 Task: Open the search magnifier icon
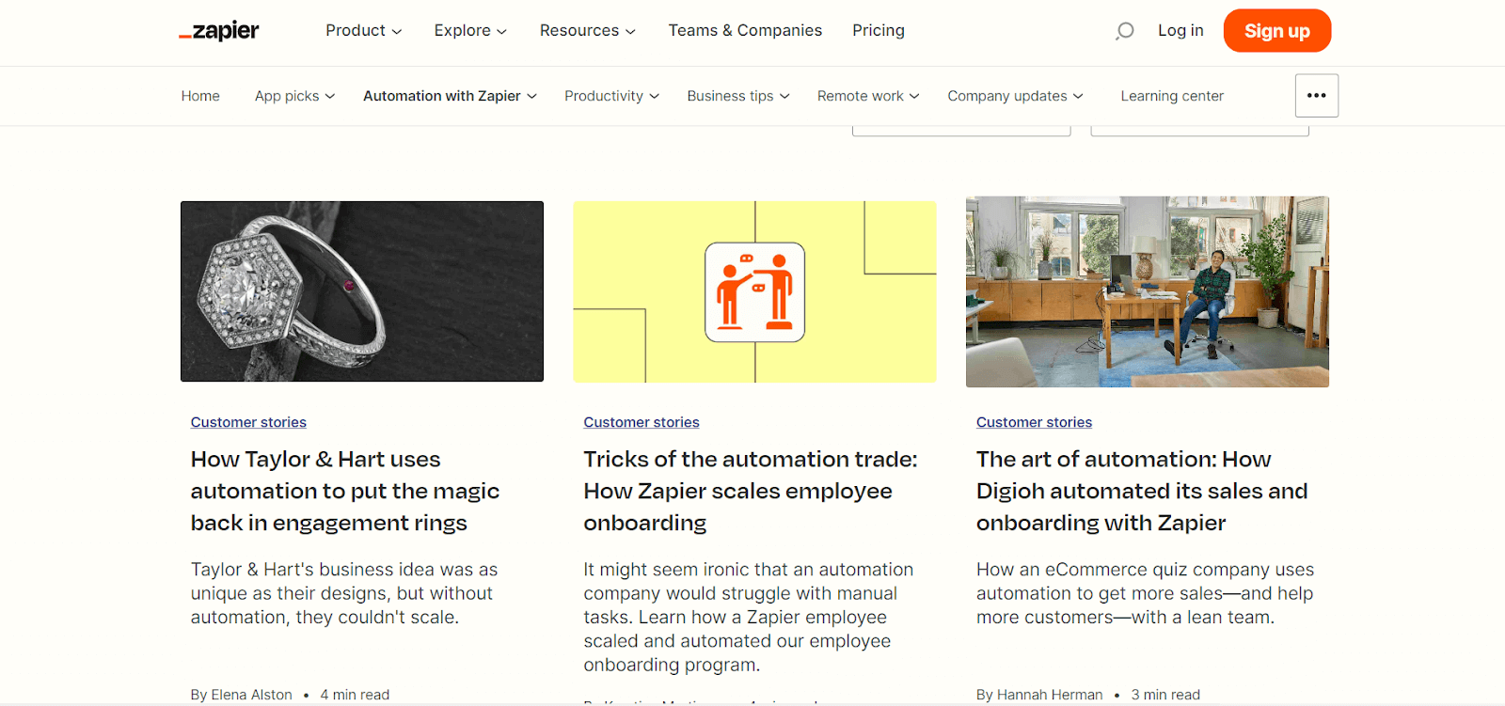(x=1124, y=31)
